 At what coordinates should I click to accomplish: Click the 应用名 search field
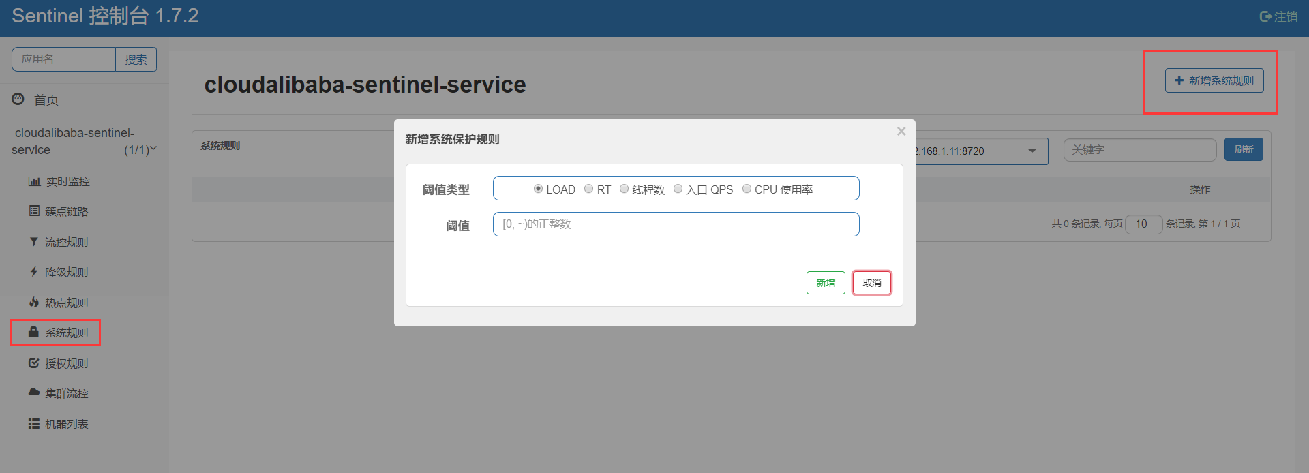[64, 59]
